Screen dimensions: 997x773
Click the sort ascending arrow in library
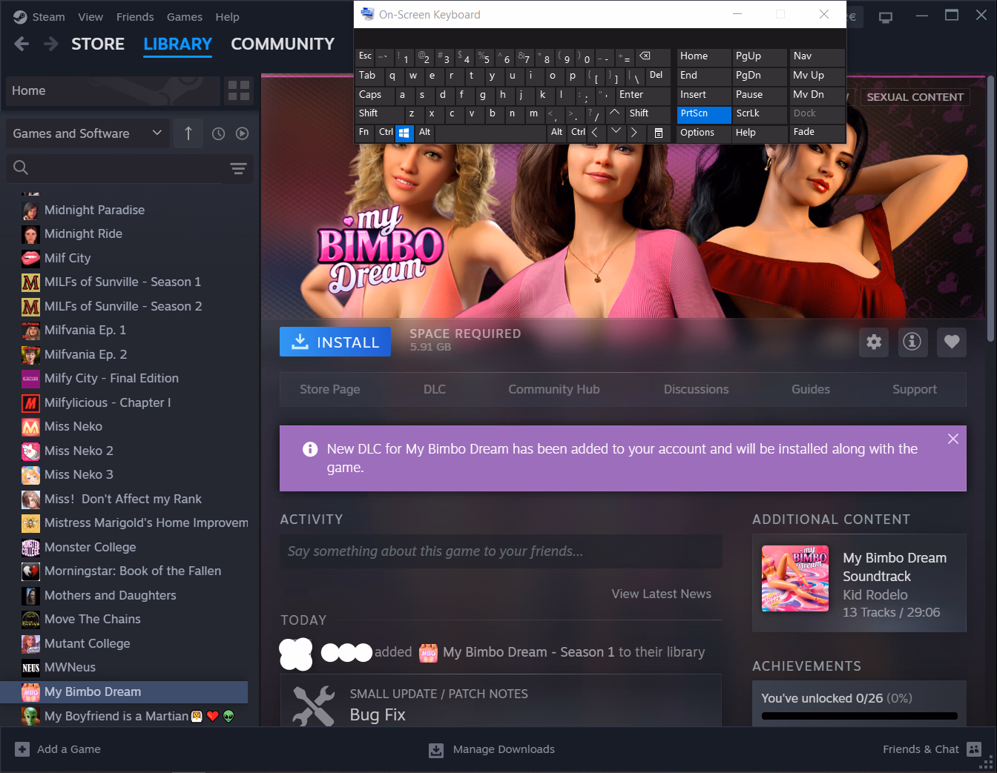click(x=188, y=133)
